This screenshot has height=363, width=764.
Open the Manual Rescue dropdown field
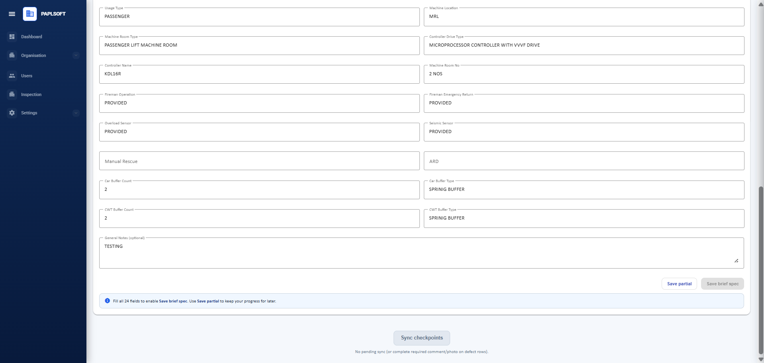pos(259,161)
